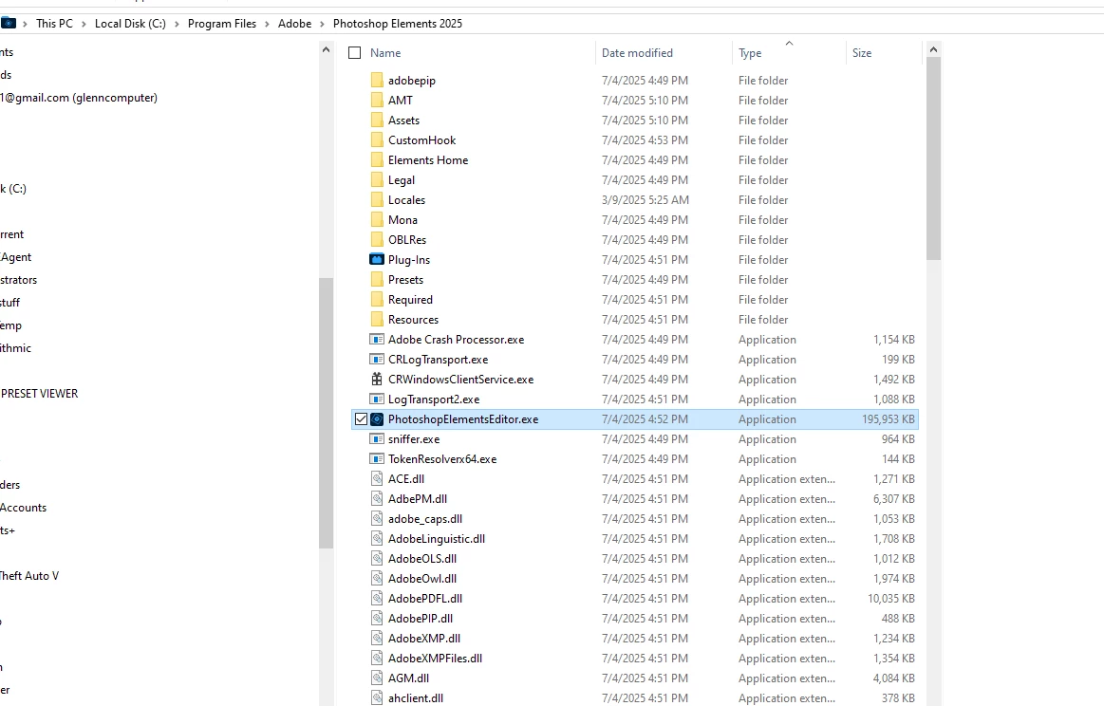Viewport: 1104px width, 706px height.
Task: Click the 3/9/2025 5:25 AM date cell
Action: click(x=646, y=200)
